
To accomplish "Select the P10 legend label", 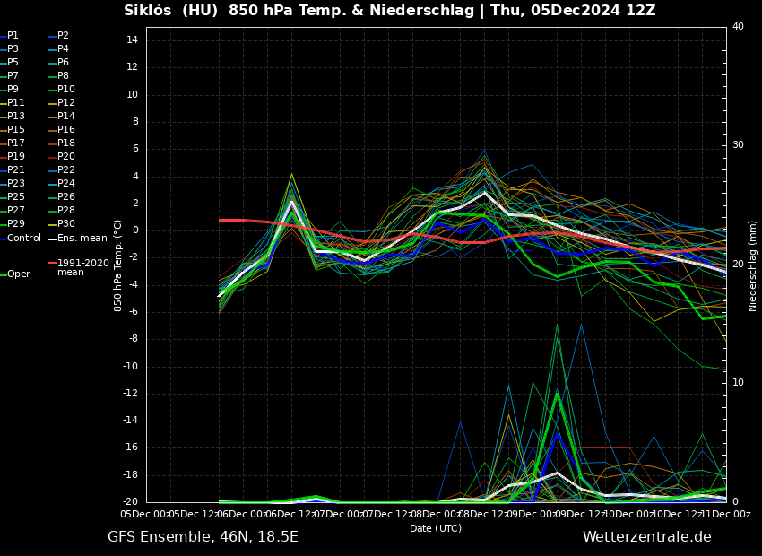I will [66, 90].
